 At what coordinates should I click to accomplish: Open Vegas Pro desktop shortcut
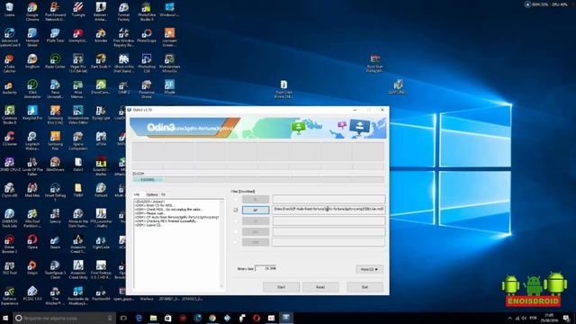78,63
